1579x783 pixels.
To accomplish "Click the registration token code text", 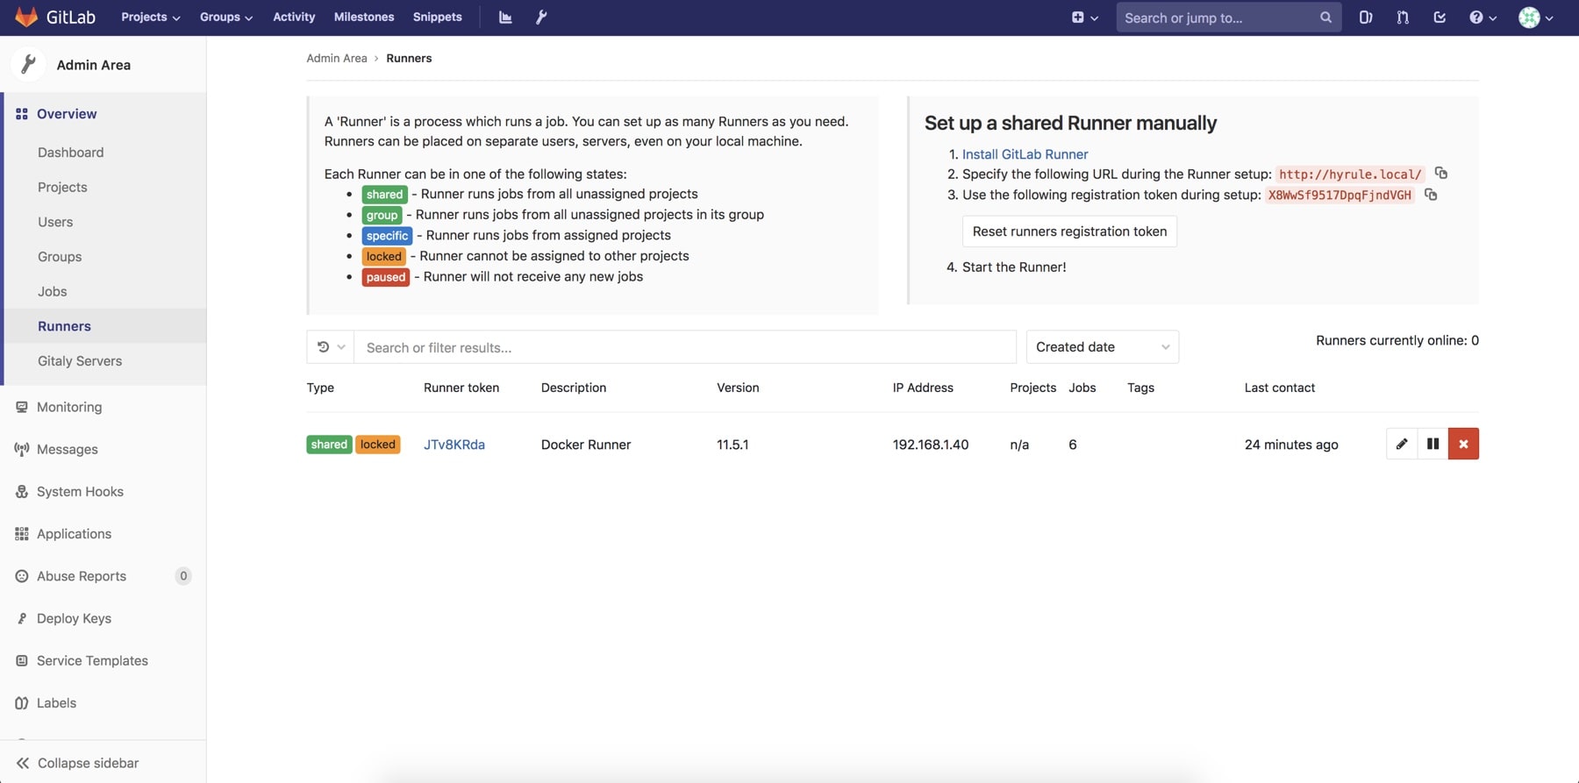I will tap(1340, 195).
